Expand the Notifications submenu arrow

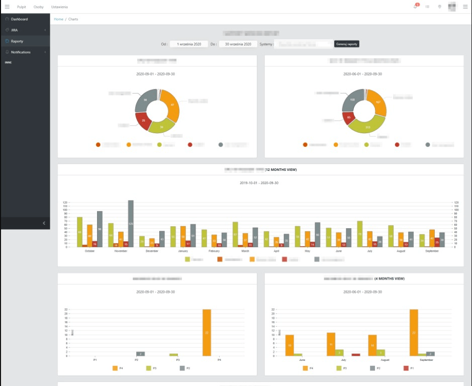(45, 52)
